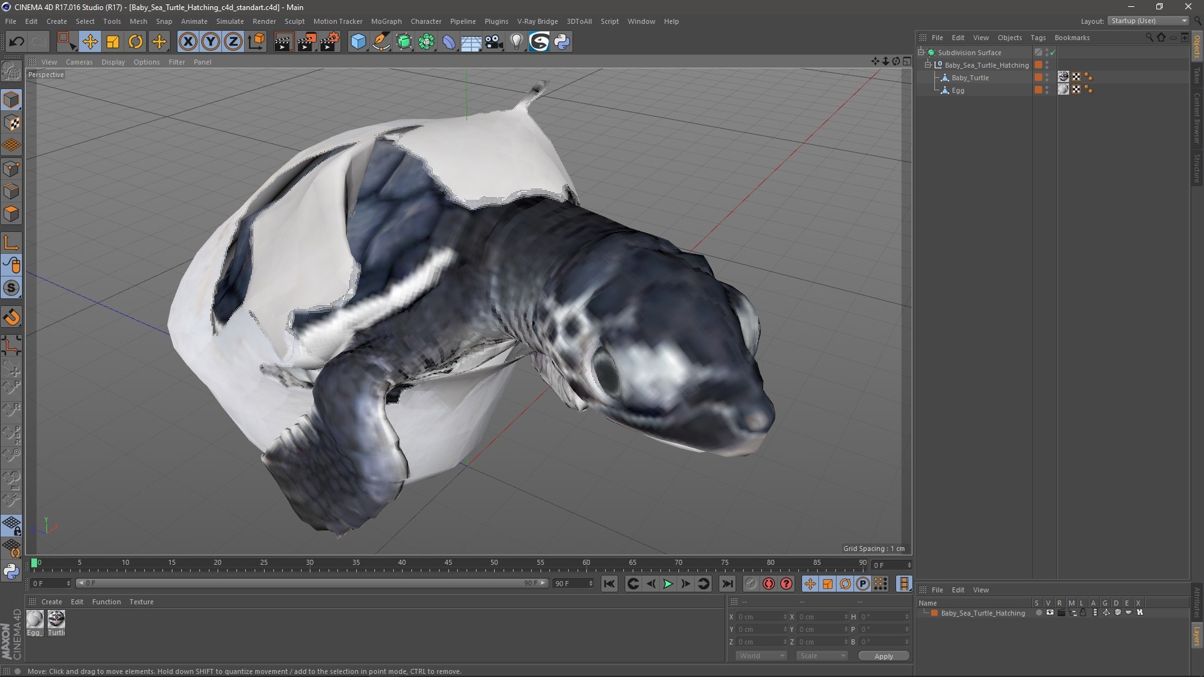Image resolution: width=1204 pixels, height=677 pixels.
Task: Toggle Snap S icon in left toolbar
Action: (x=11, y=288)
